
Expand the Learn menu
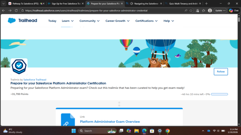(x=68, y=21)
